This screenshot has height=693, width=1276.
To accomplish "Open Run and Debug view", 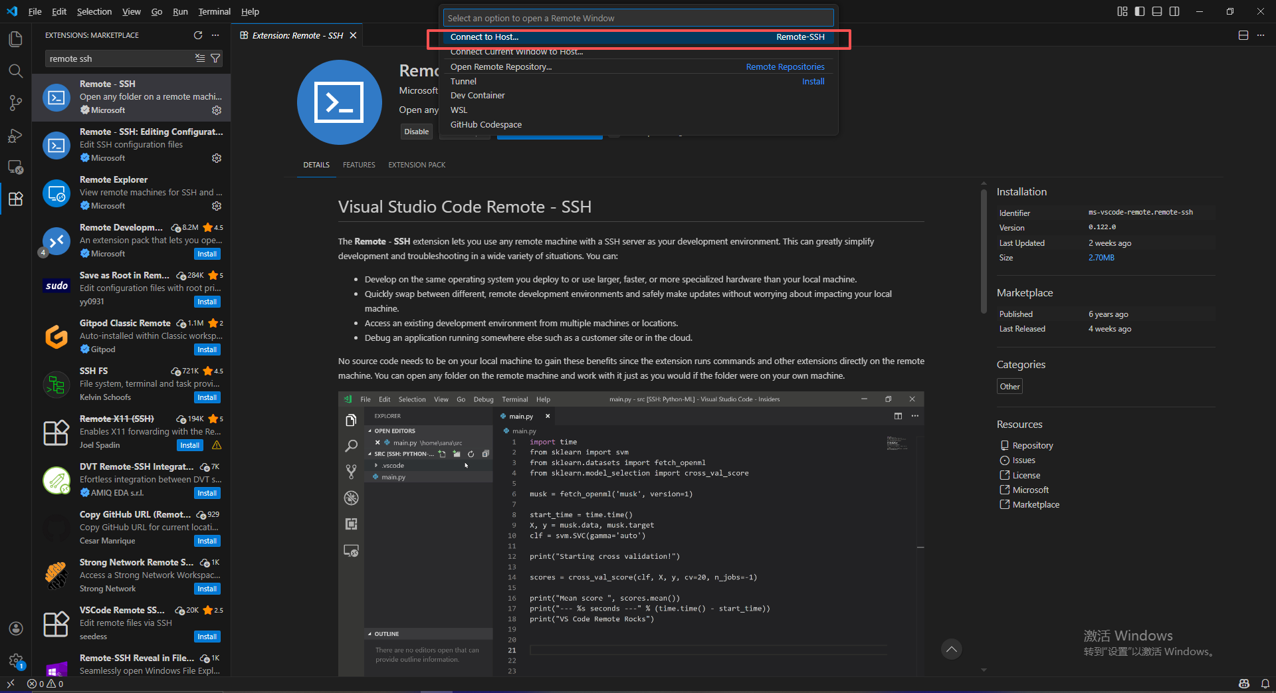I will tap(15, 136).
